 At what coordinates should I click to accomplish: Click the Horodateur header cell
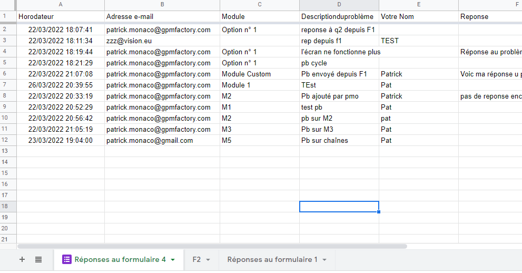pyautogui.click(x=61, y=17)
